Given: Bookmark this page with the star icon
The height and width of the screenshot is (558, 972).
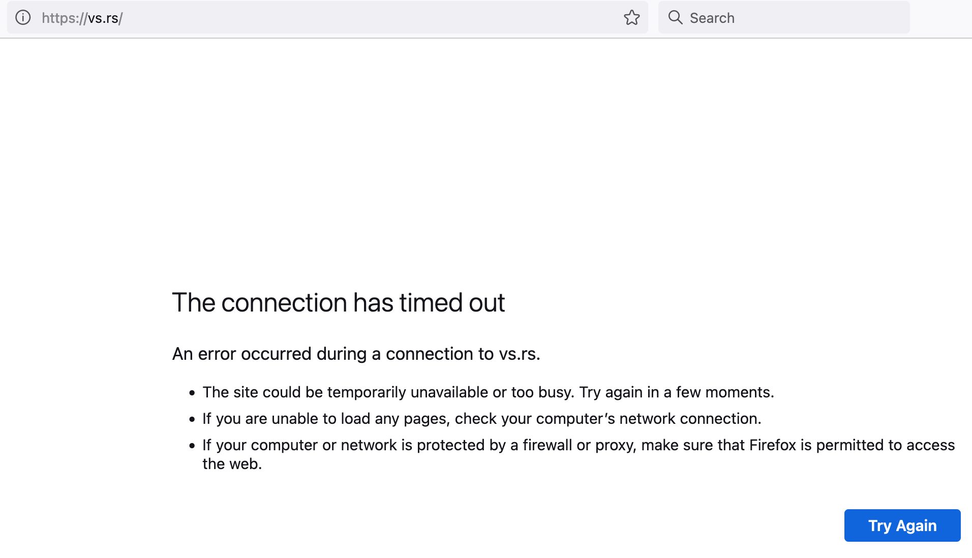Looking at the screenshot, I should (631, 18).
